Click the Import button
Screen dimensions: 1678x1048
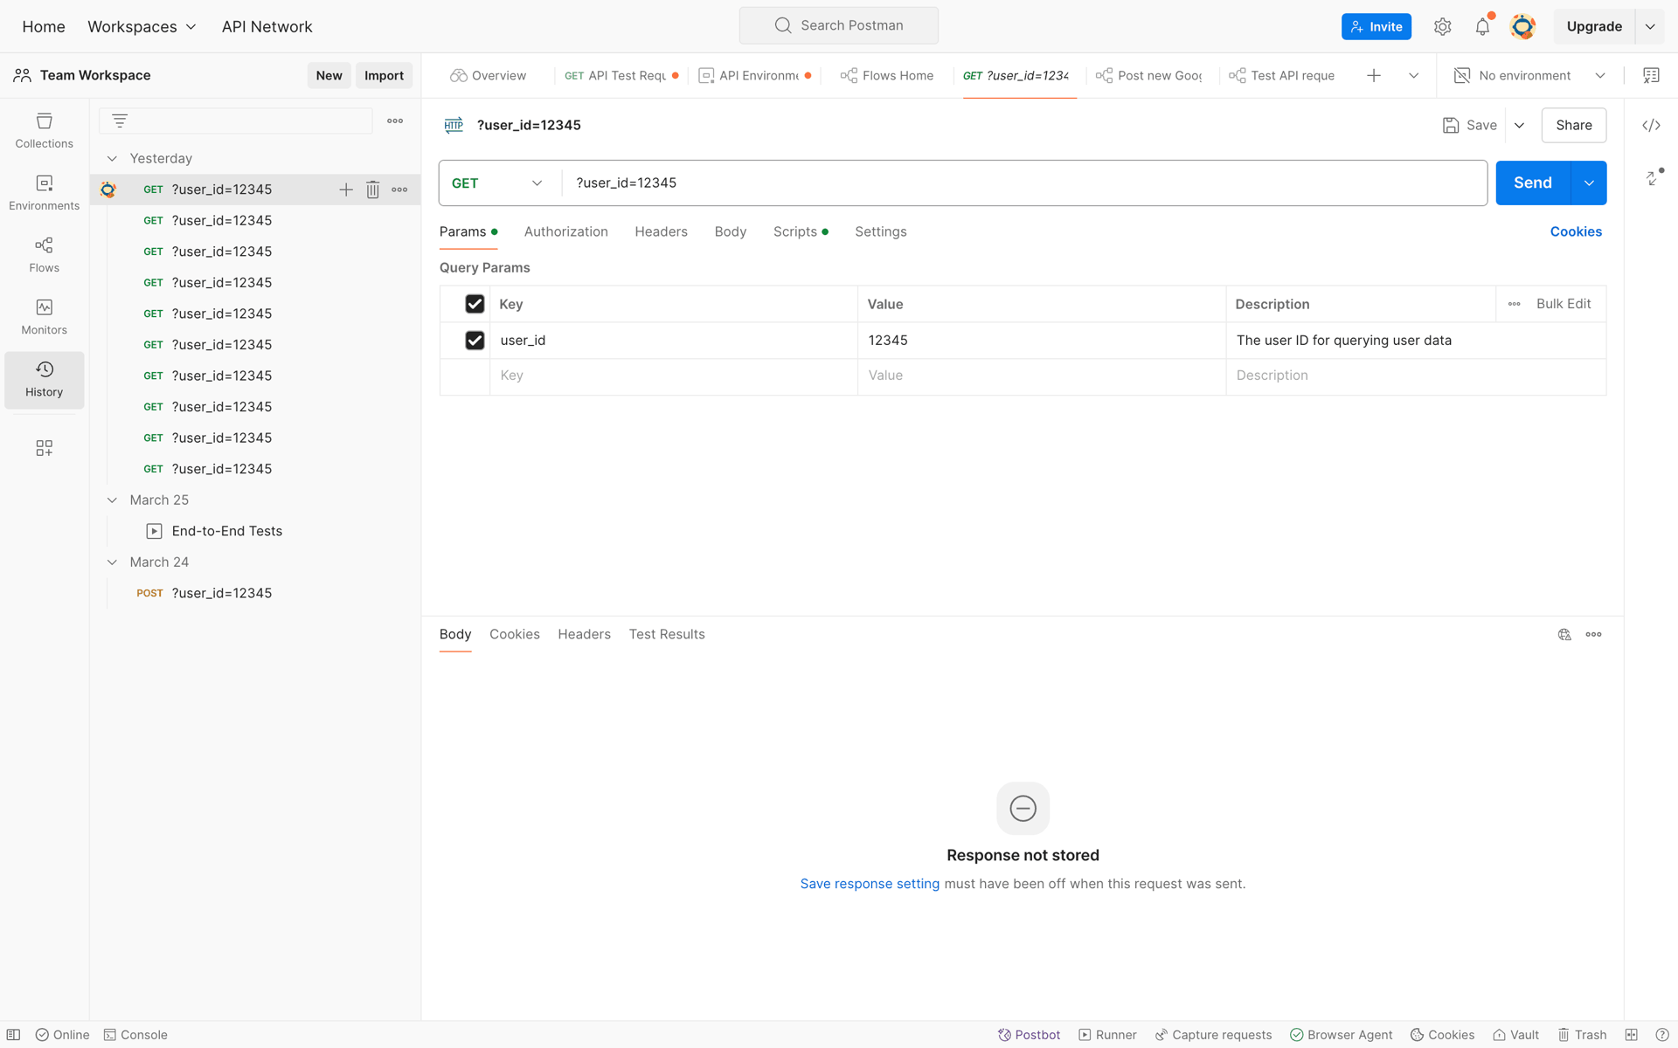pos(384,76)
